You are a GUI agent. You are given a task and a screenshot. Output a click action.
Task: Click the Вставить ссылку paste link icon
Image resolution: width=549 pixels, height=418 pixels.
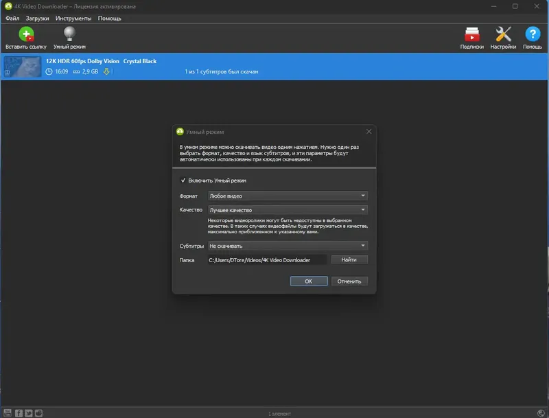point(26,34)
